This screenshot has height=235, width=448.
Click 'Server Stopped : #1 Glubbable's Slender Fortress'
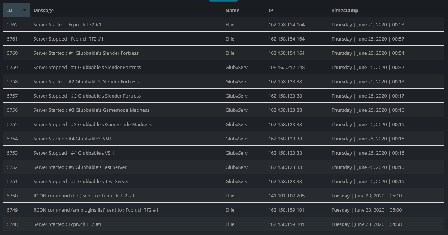click(x=87, y=67)
